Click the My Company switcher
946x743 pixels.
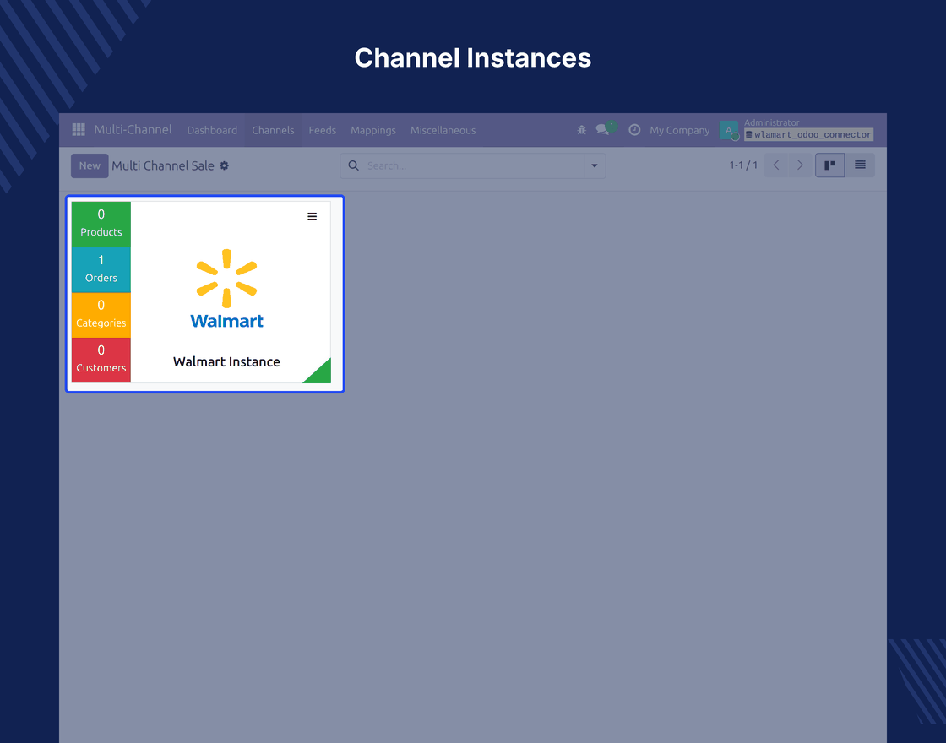(x=679, y=130)
